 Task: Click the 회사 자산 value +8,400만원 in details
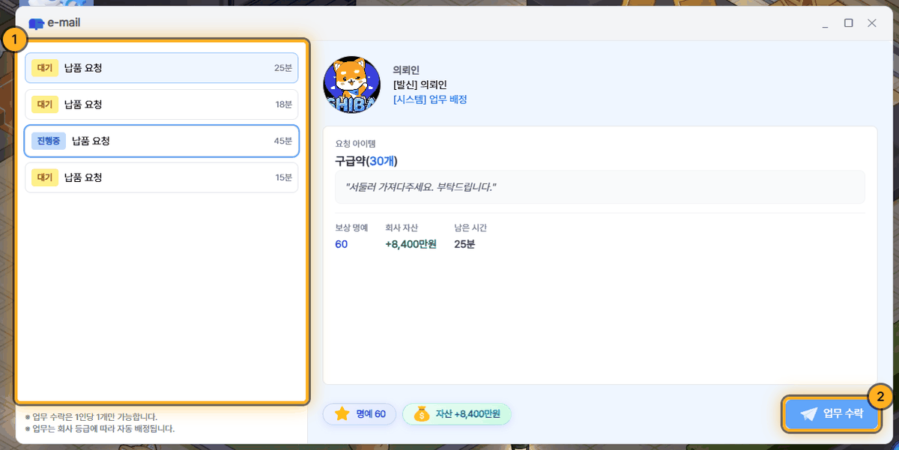411,244
